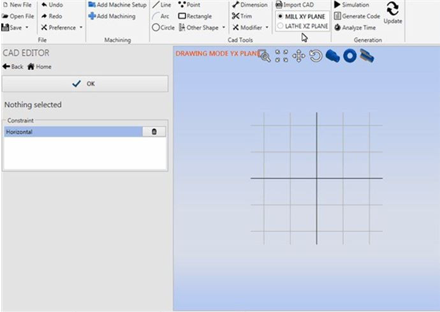Image resolution: width=440 pixels, height=312 pixels.
Task: Open the Modifier dropdown menu
Action: [x=267, y=27]
